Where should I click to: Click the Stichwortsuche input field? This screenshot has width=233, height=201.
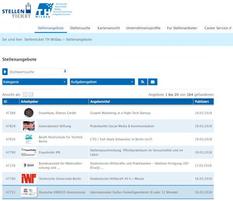[x=36, y=72]
